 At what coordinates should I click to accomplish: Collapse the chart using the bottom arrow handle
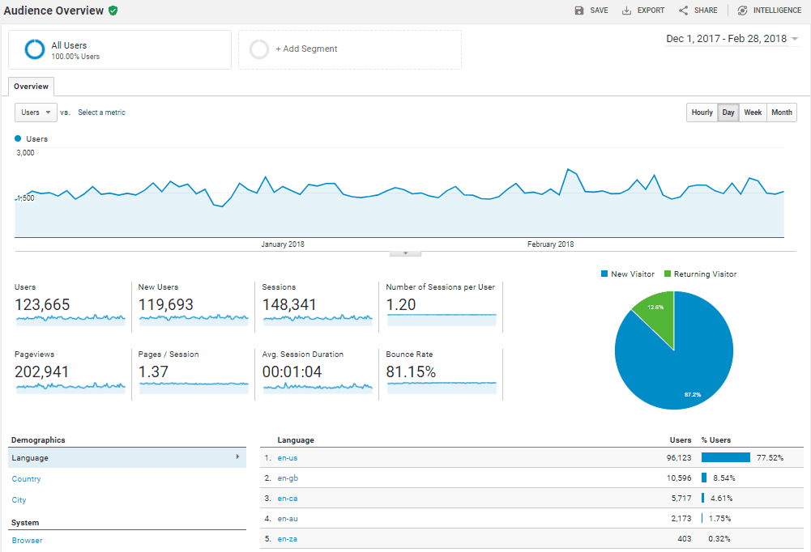tap(405, 253)
